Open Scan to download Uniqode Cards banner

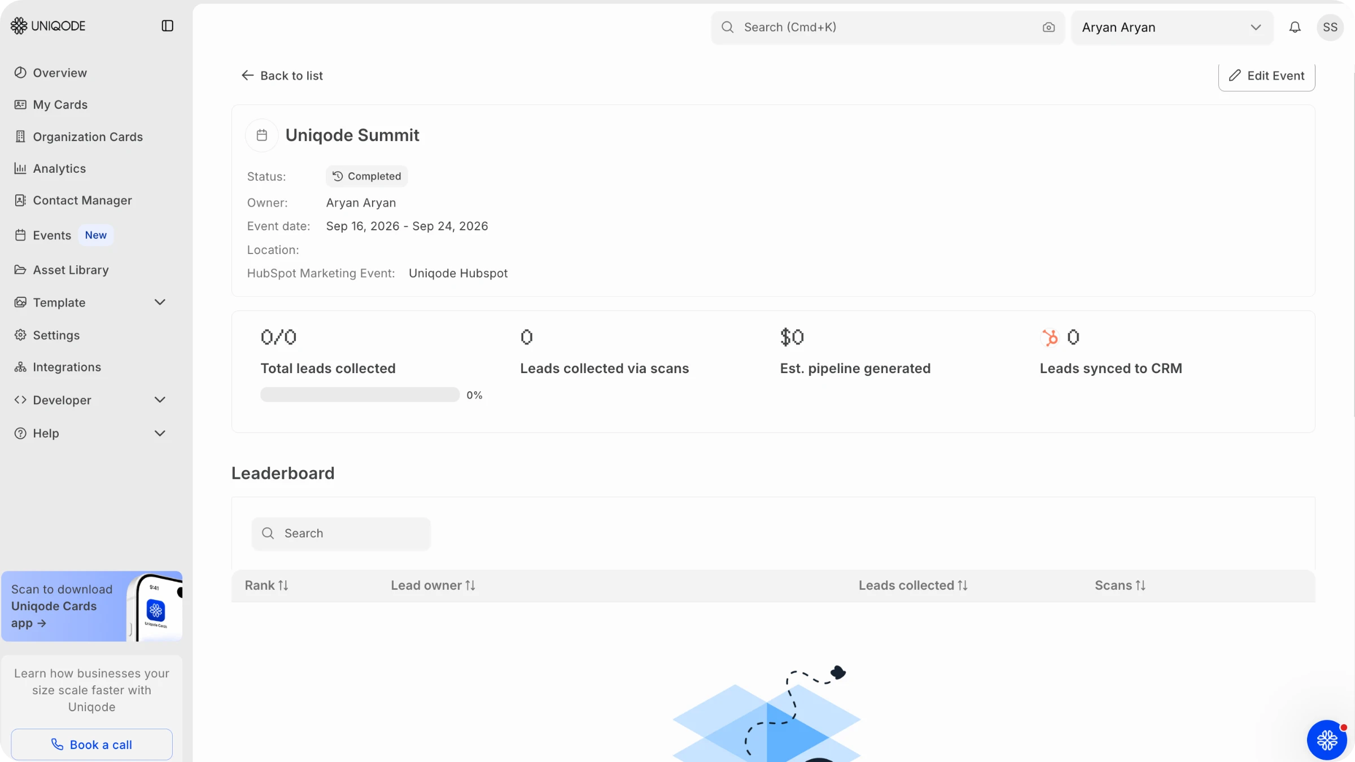click(x=91, y=606)
